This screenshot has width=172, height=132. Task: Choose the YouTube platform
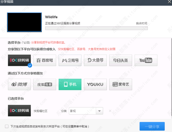(x=146, y=60)
